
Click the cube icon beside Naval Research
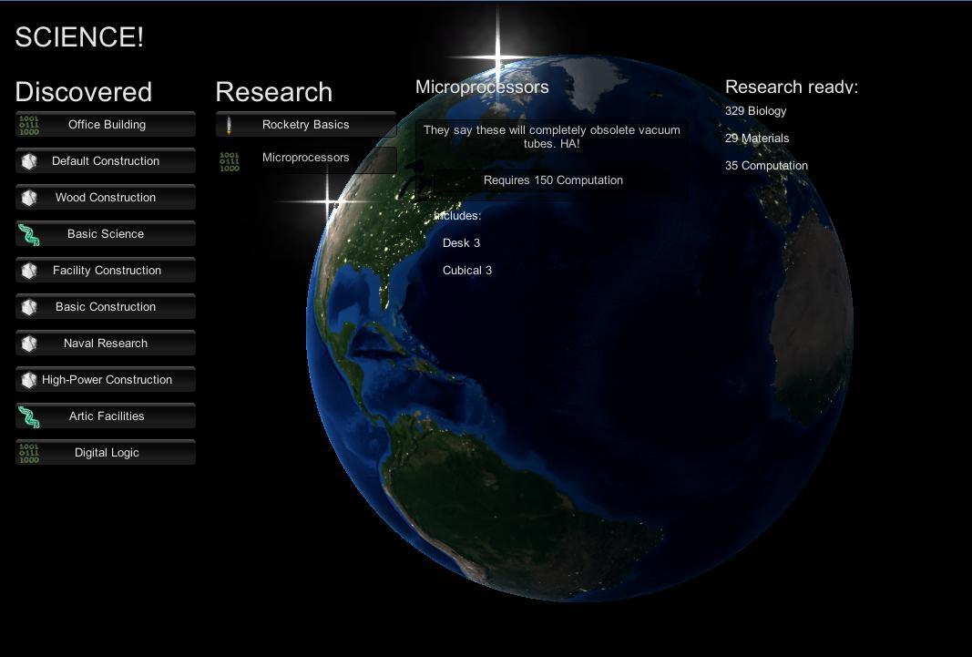click(x=29, y=344)
